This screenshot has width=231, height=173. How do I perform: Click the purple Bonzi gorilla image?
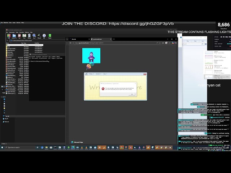(x=91, y=56)
